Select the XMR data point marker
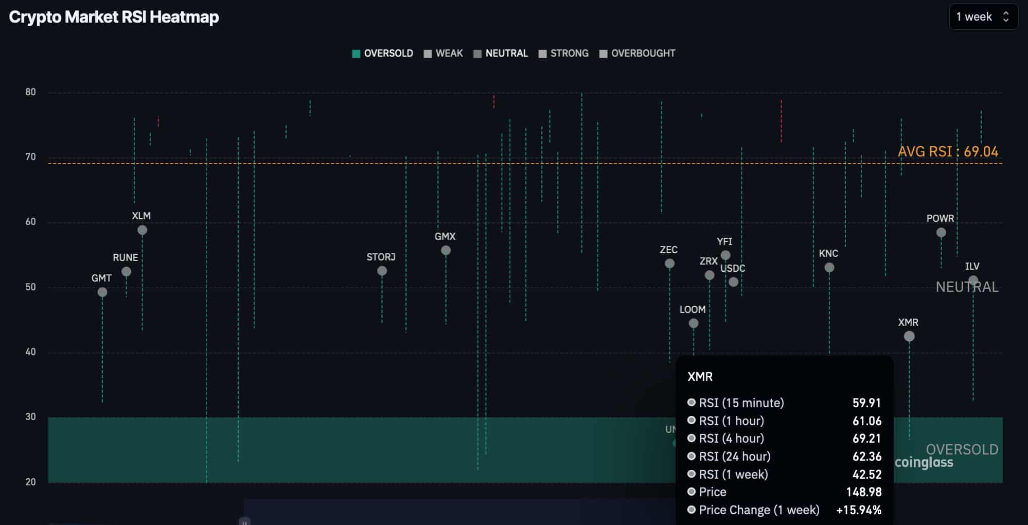 [909, 336]
